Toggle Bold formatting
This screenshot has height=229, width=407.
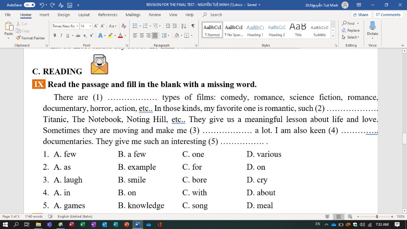pyautogui.click(x=55, y=35)
